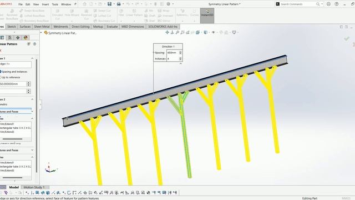Image resolution: width=355 pixels, height=200 pixels.
Task: Open the View menu
Action: 36,4
